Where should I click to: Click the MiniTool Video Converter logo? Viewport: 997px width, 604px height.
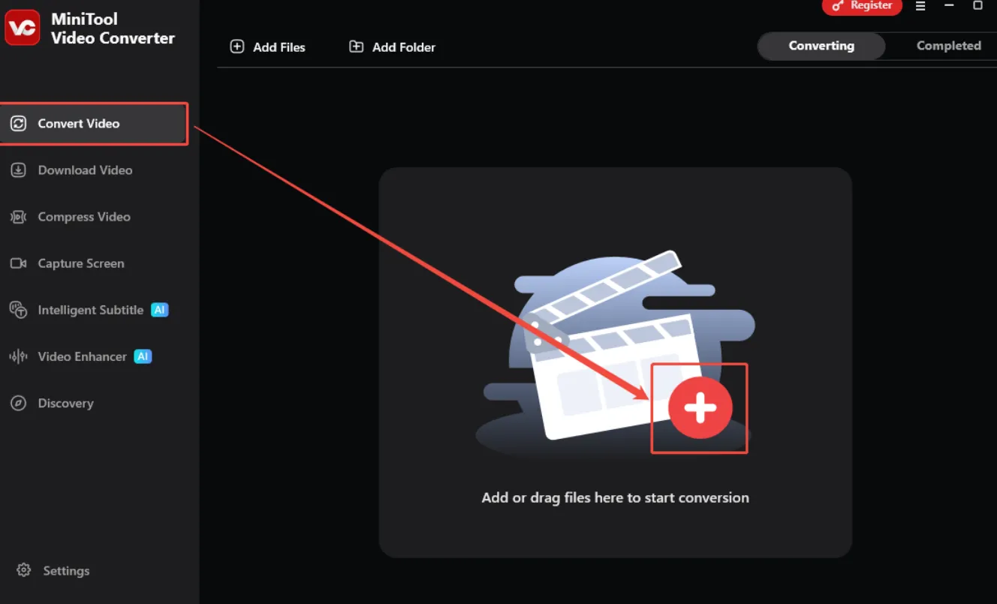point(23,28)
